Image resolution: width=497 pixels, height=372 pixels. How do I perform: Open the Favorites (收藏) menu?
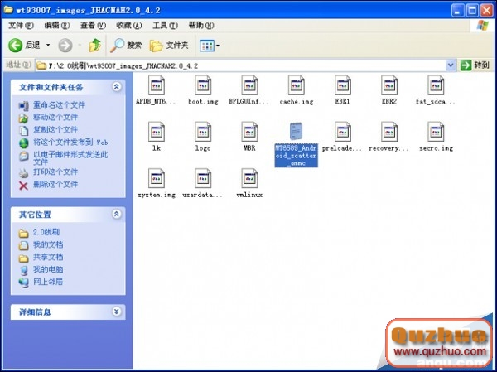click(128, 26)
